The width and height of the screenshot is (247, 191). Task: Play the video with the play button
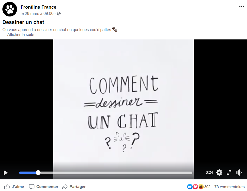(6, 173)
